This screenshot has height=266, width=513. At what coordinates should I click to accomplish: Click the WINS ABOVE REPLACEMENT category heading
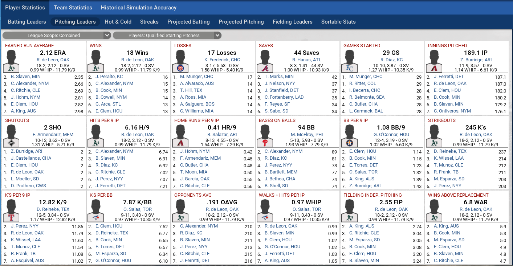pos(458,195)
